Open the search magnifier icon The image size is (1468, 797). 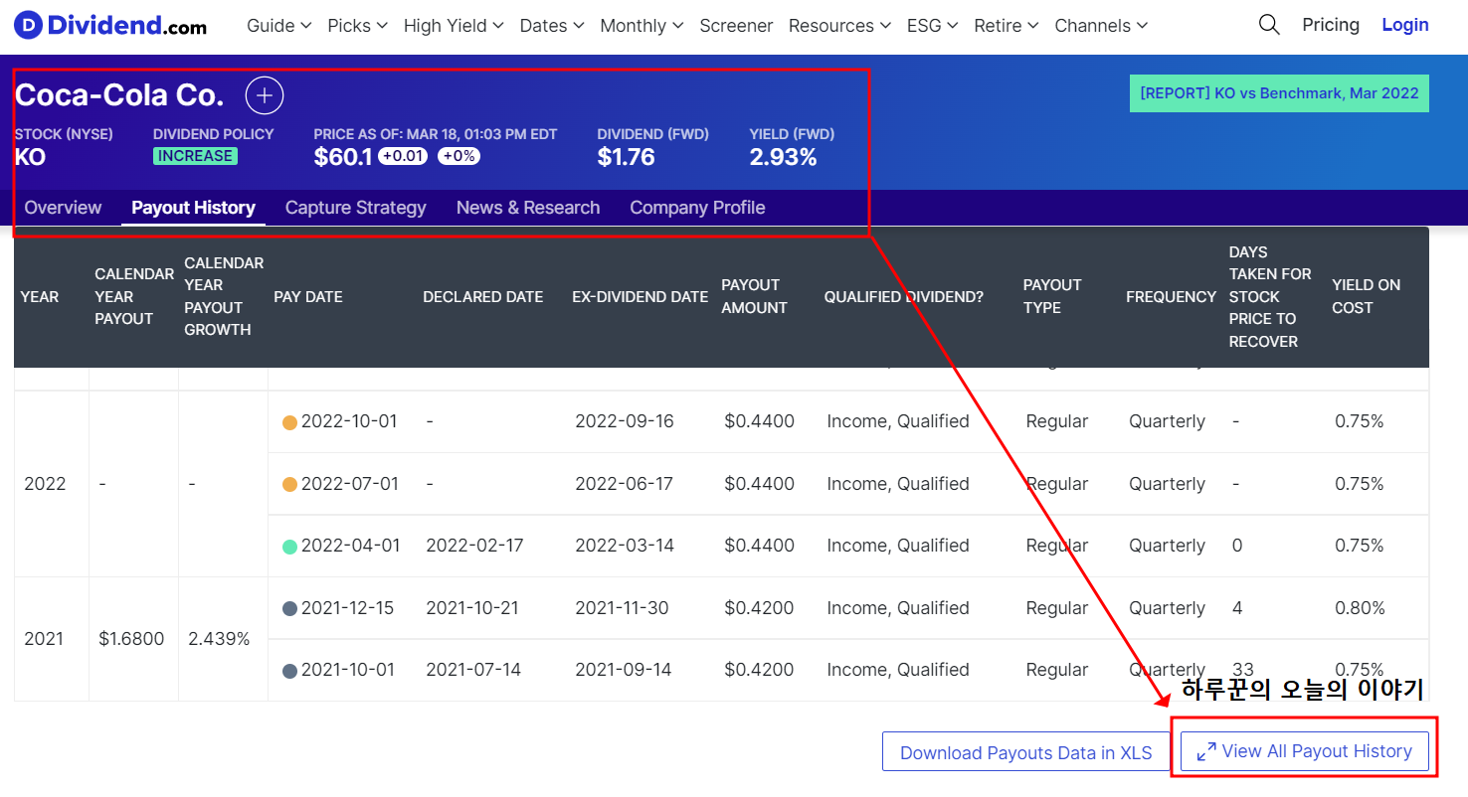pos(1269,25)
